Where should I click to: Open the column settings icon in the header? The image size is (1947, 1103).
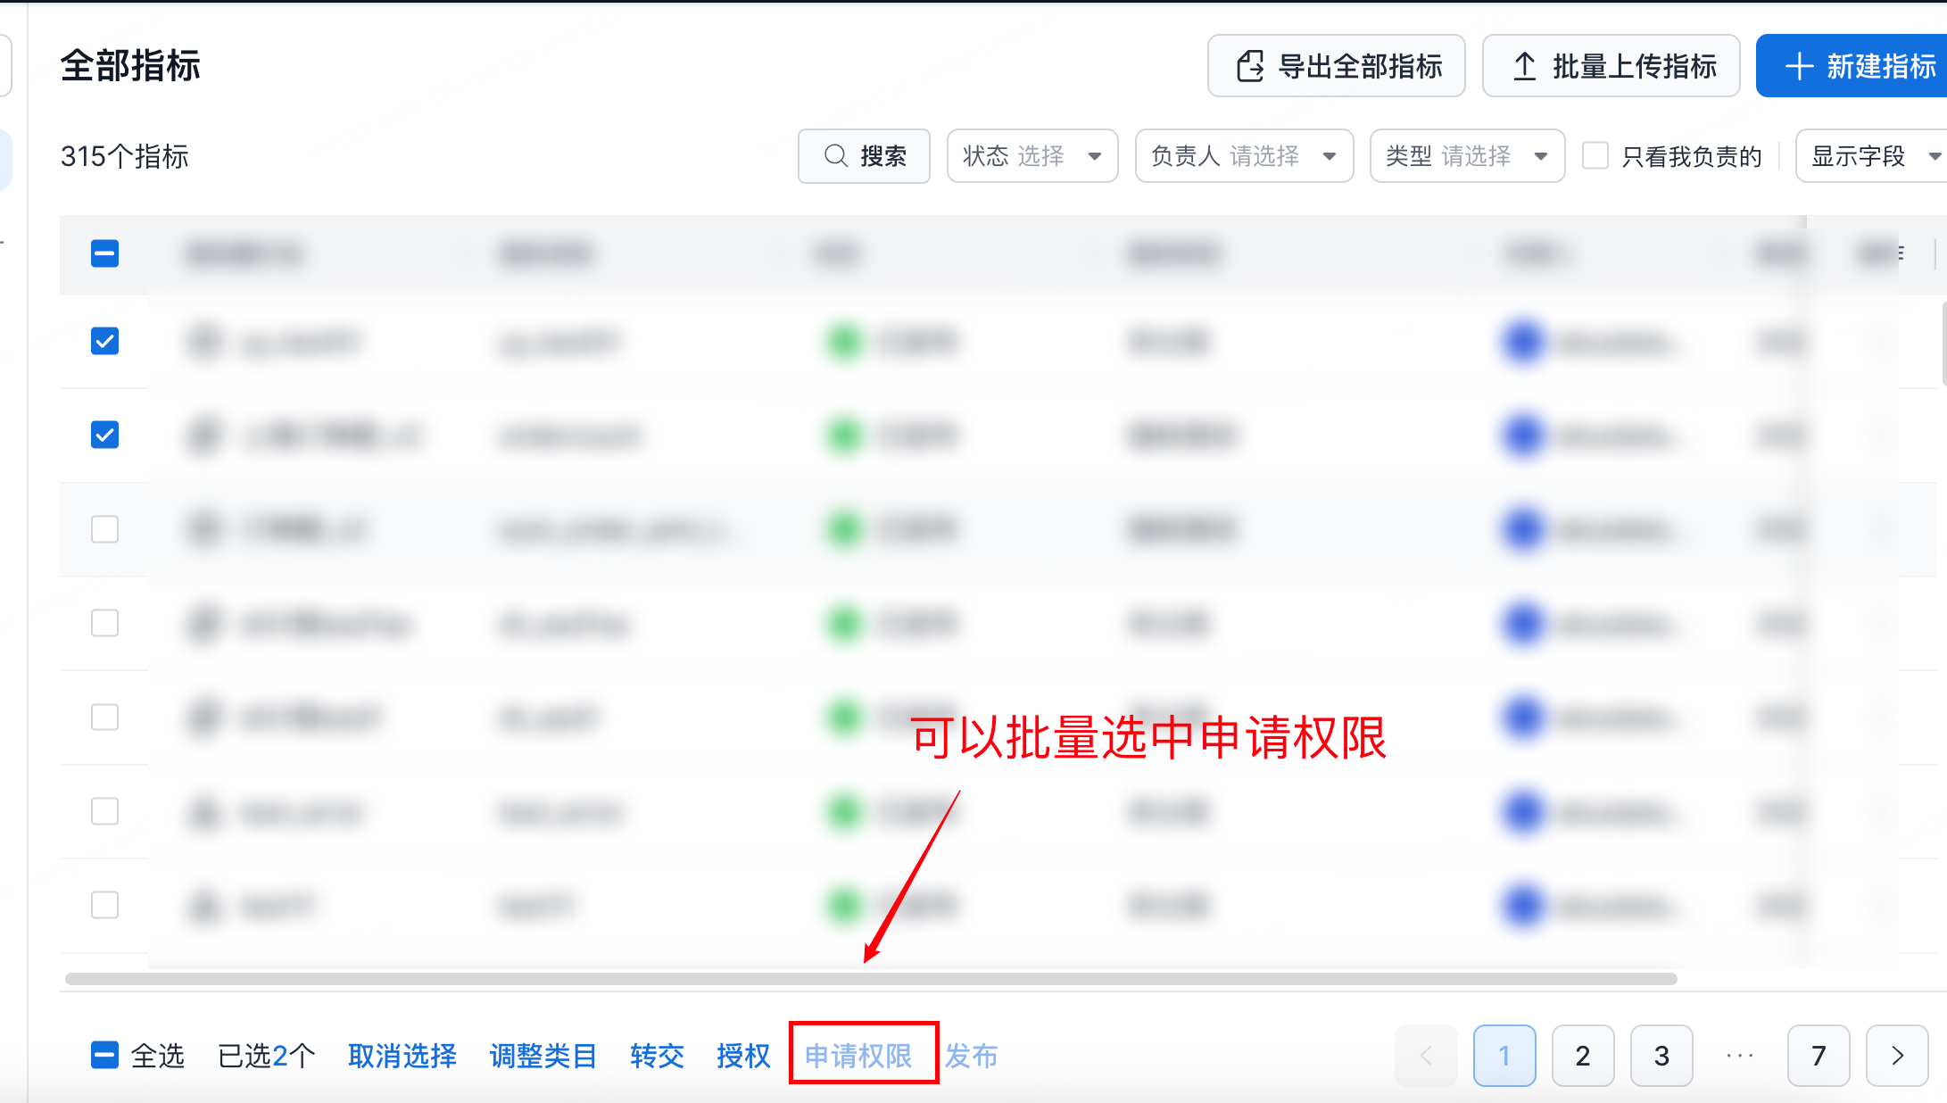click(x=1900, y=253)
